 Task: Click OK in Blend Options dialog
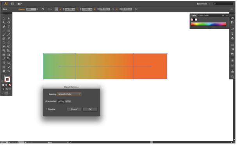[90, 109]
